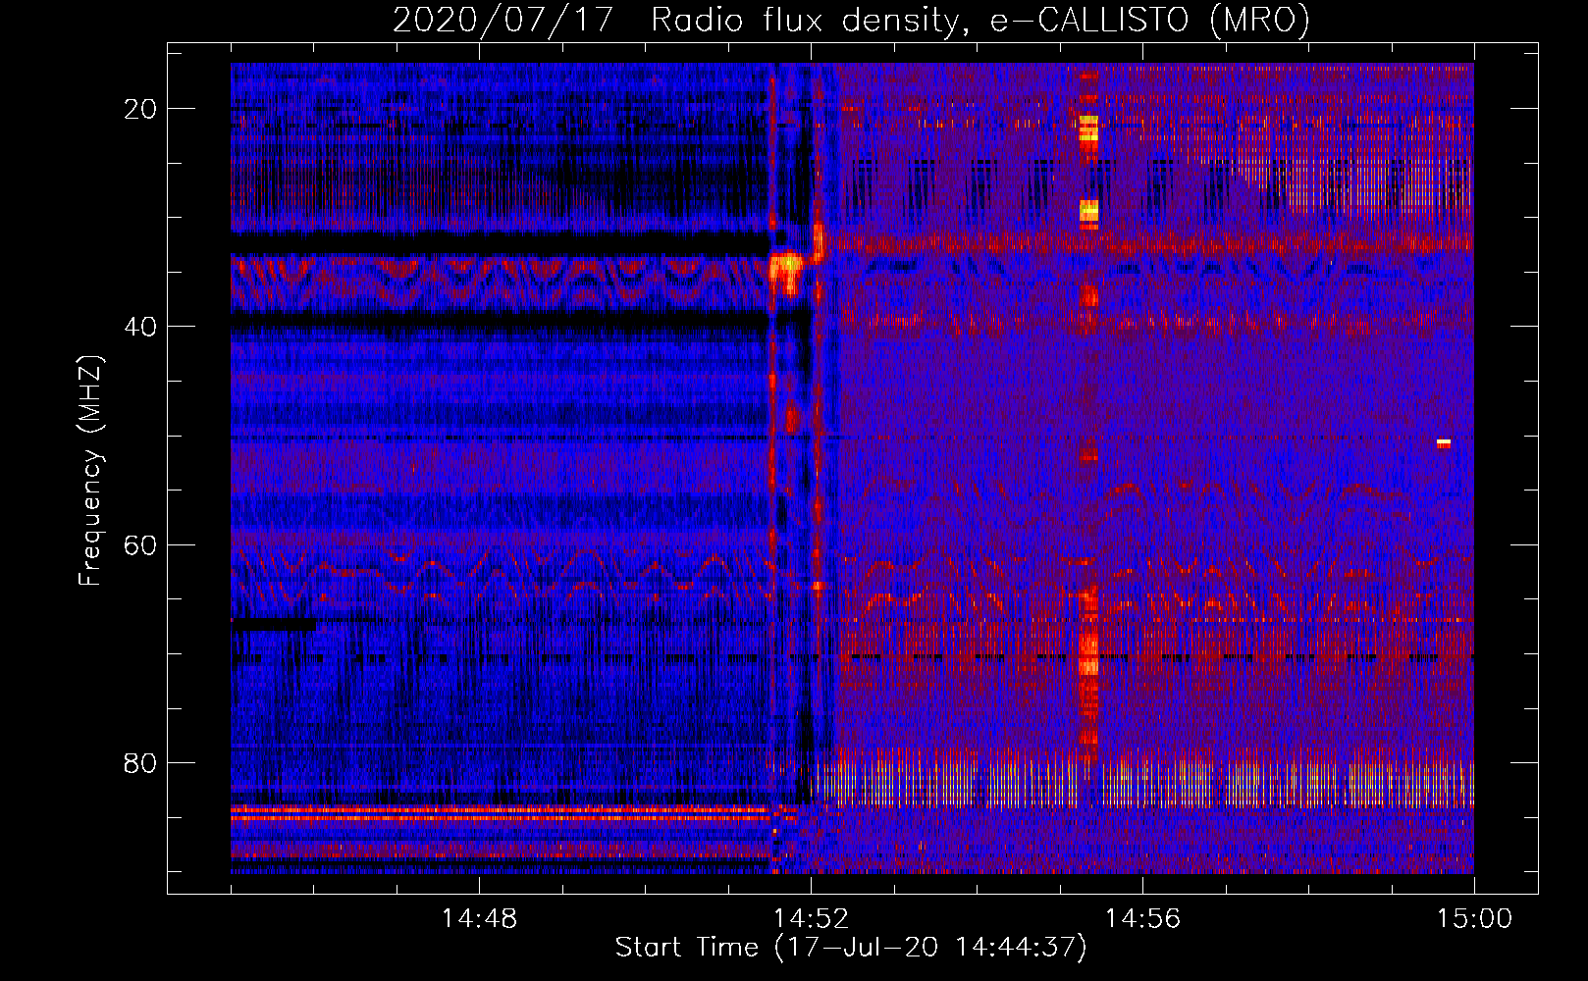
Task: Click the small white-red marker near 50 MHz
Action: [x=1443, y=443]
